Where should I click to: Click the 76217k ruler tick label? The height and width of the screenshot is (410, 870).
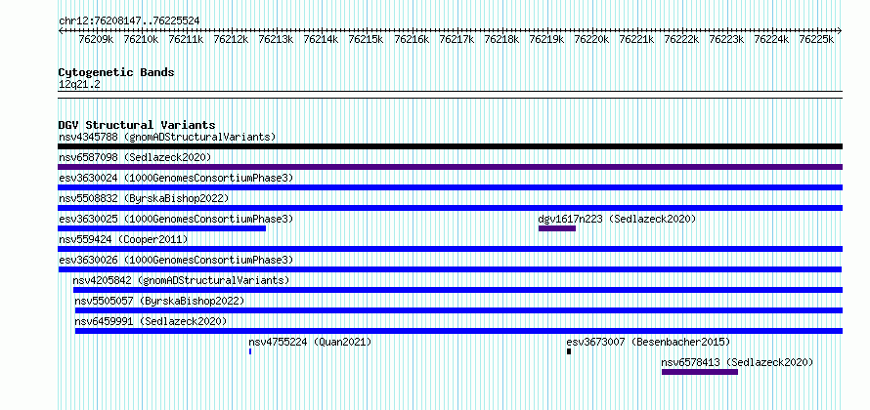[457, 40]
